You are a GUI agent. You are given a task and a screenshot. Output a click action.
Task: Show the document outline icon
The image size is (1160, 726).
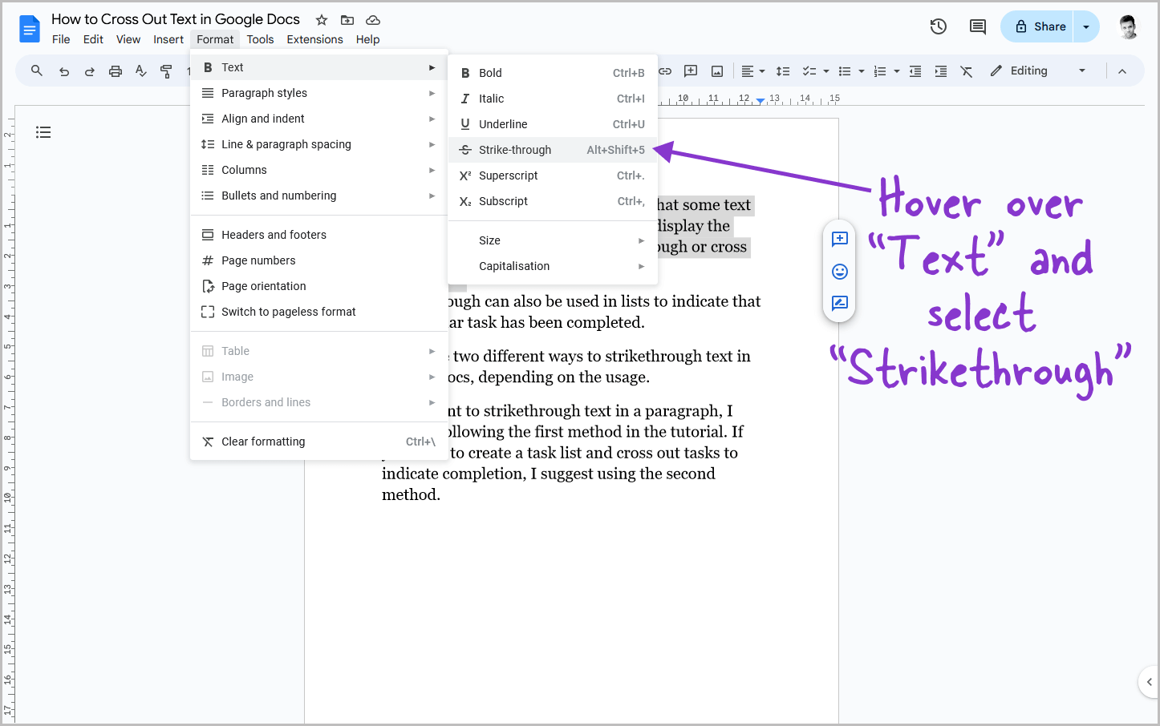pyautogui.click(x=43, y=132)
